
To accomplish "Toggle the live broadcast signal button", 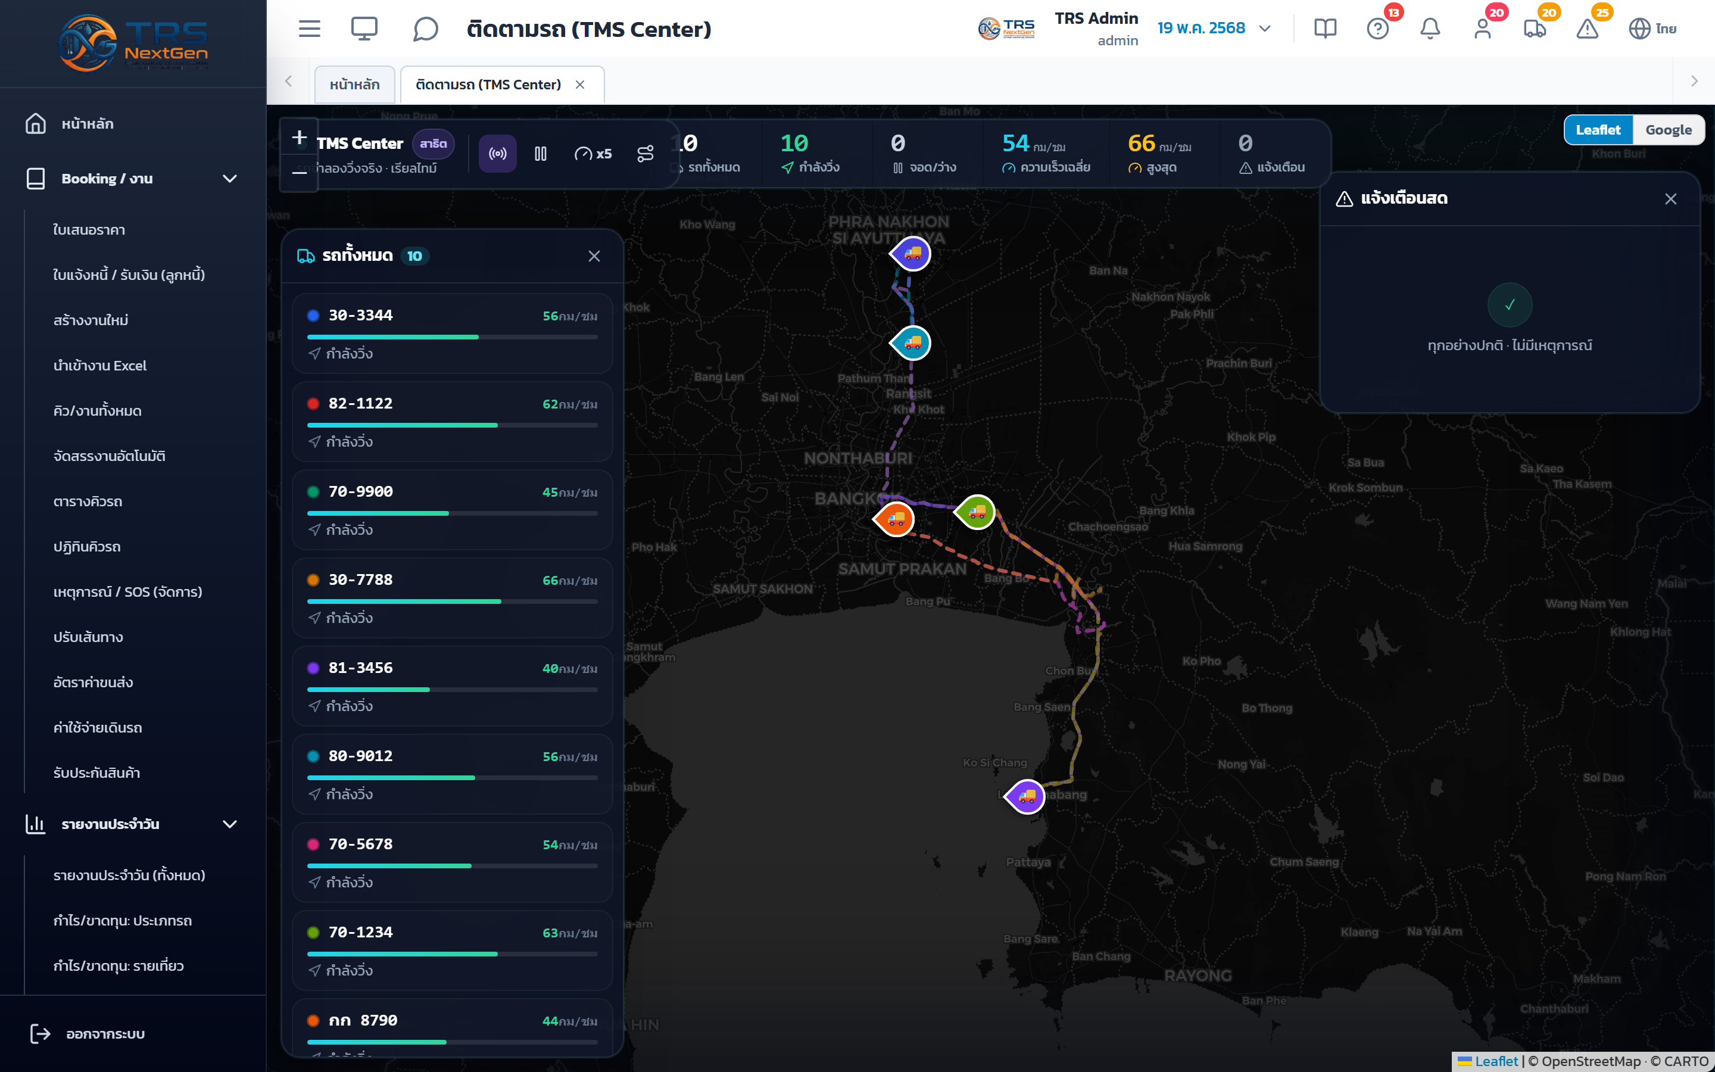I will pos(497,153).
